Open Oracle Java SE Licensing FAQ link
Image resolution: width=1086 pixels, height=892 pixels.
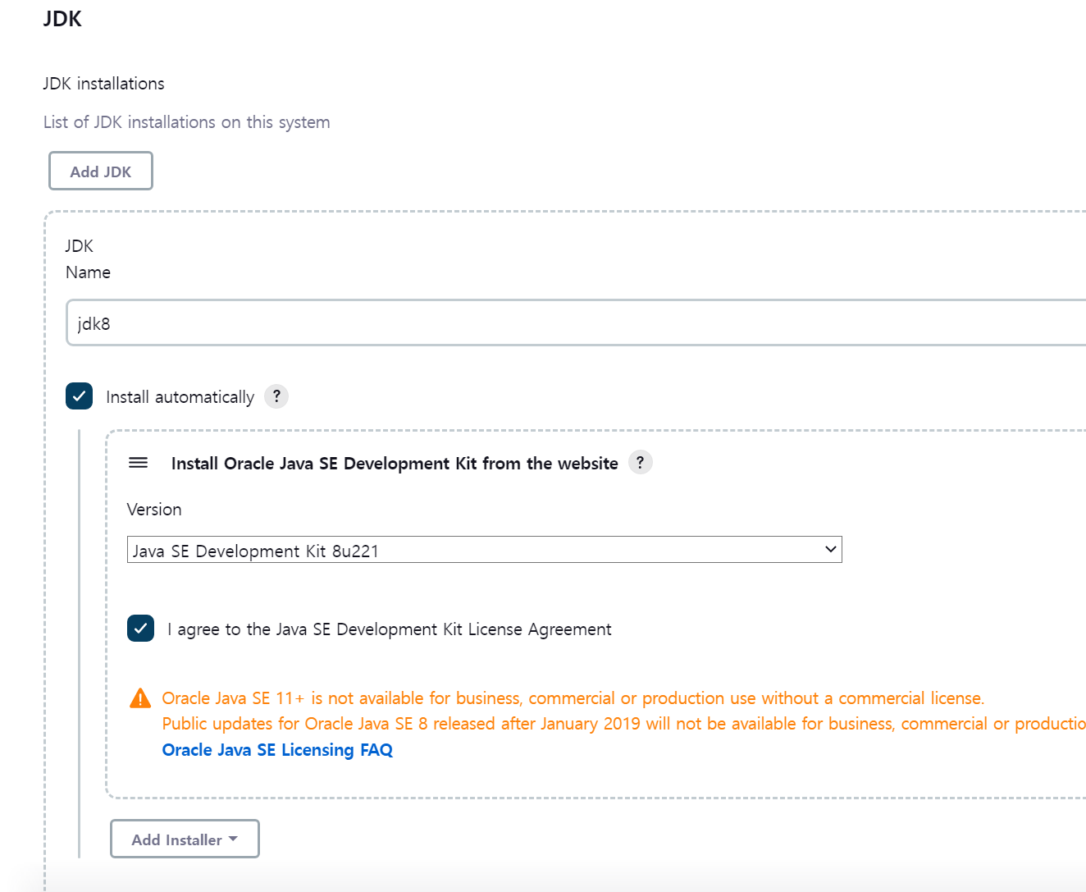[x=277, y=750]
